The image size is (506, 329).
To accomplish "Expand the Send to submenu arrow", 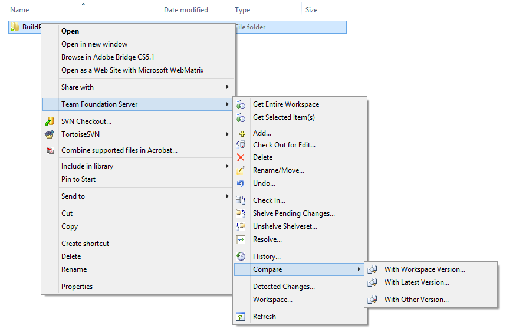I will 228,196.
